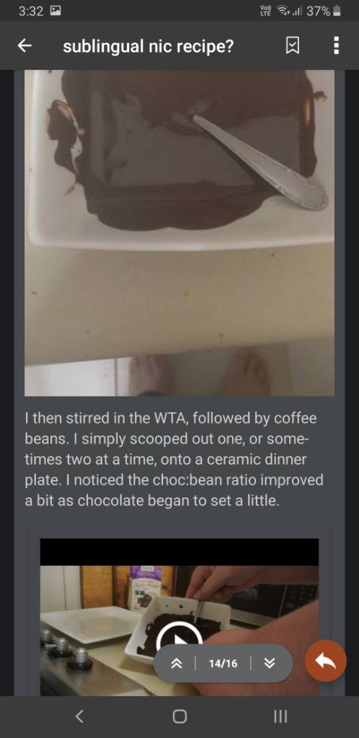
Task: Tap the gallery notification icon in status bar
Action: pyautogui.click(x=55, y=12)
